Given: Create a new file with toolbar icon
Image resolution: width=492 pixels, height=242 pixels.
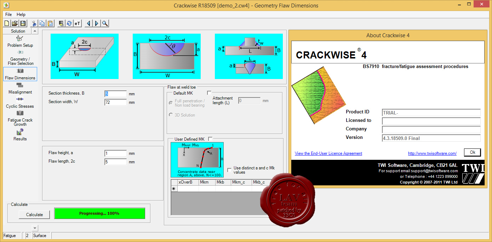Looking at the screenshot, I should [7, 23].
